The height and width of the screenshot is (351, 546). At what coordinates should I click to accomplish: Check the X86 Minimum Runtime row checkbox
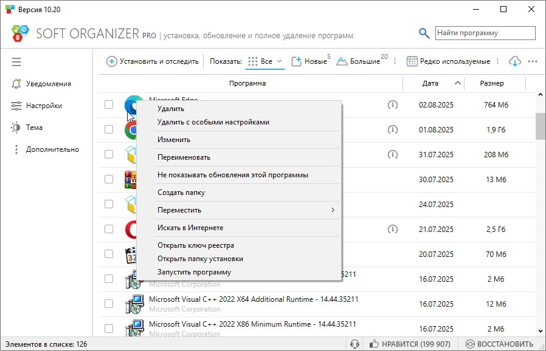[109, 329]
